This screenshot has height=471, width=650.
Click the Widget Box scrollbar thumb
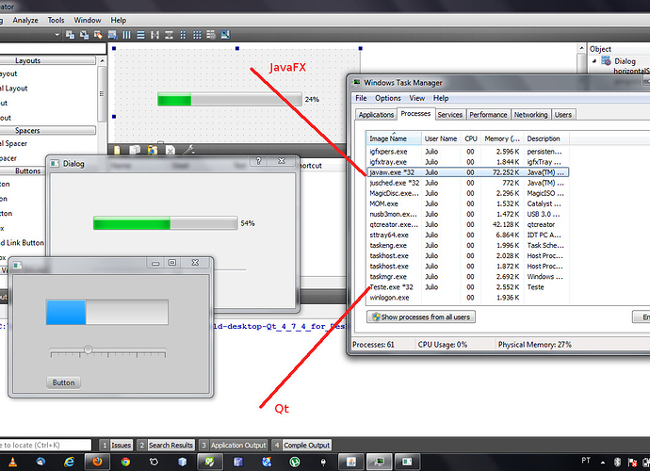click(102, 94)
